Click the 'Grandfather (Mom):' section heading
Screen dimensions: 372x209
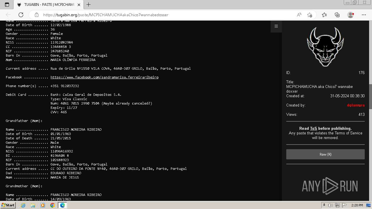(24, 121)
